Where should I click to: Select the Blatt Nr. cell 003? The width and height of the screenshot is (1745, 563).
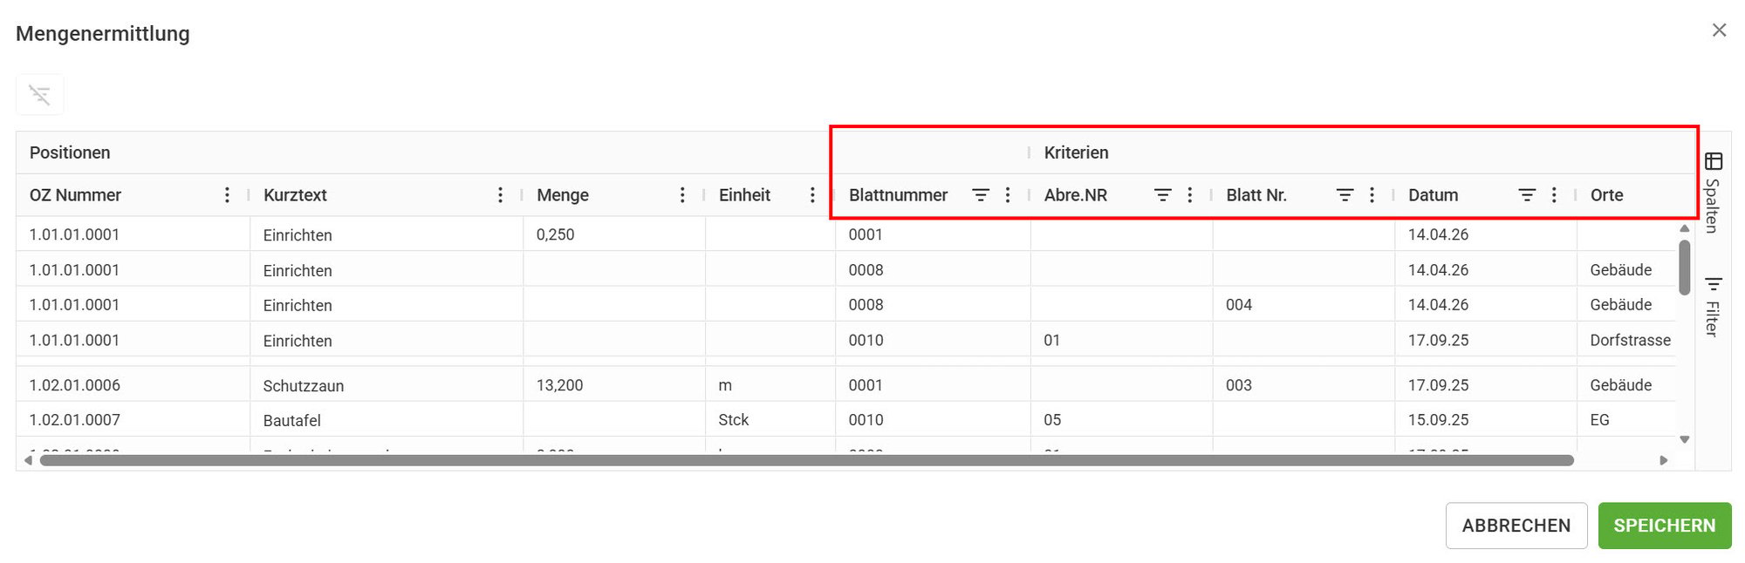click(x=1304, y=385)
